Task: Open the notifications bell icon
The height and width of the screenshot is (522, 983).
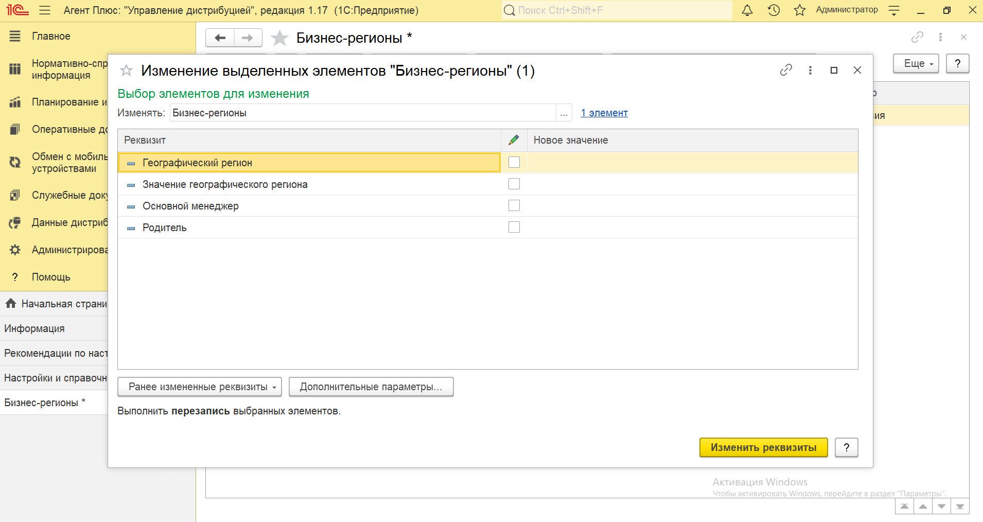Action: [x=747, y=10]
